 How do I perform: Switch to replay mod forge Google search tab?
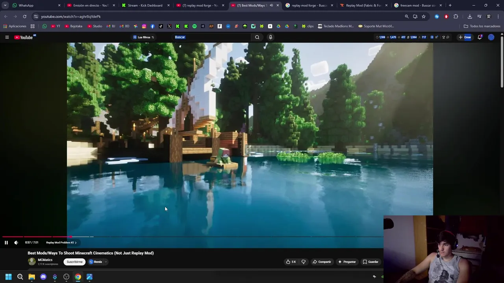point(309,6)
